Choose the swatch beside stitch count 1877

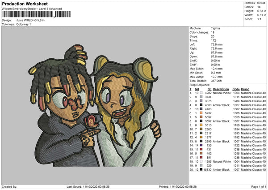201,137
